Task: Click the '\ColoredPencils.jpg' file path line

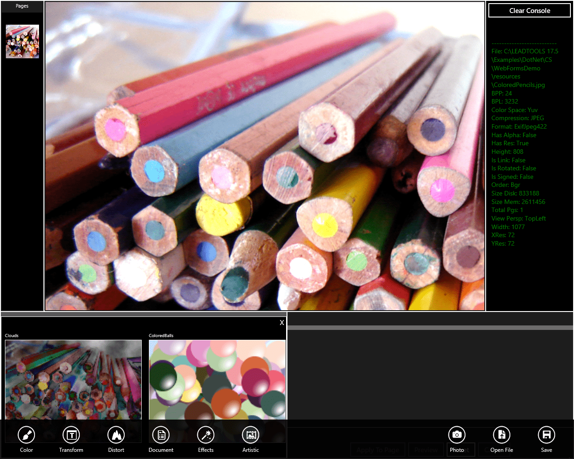Action: coord(518,85)
